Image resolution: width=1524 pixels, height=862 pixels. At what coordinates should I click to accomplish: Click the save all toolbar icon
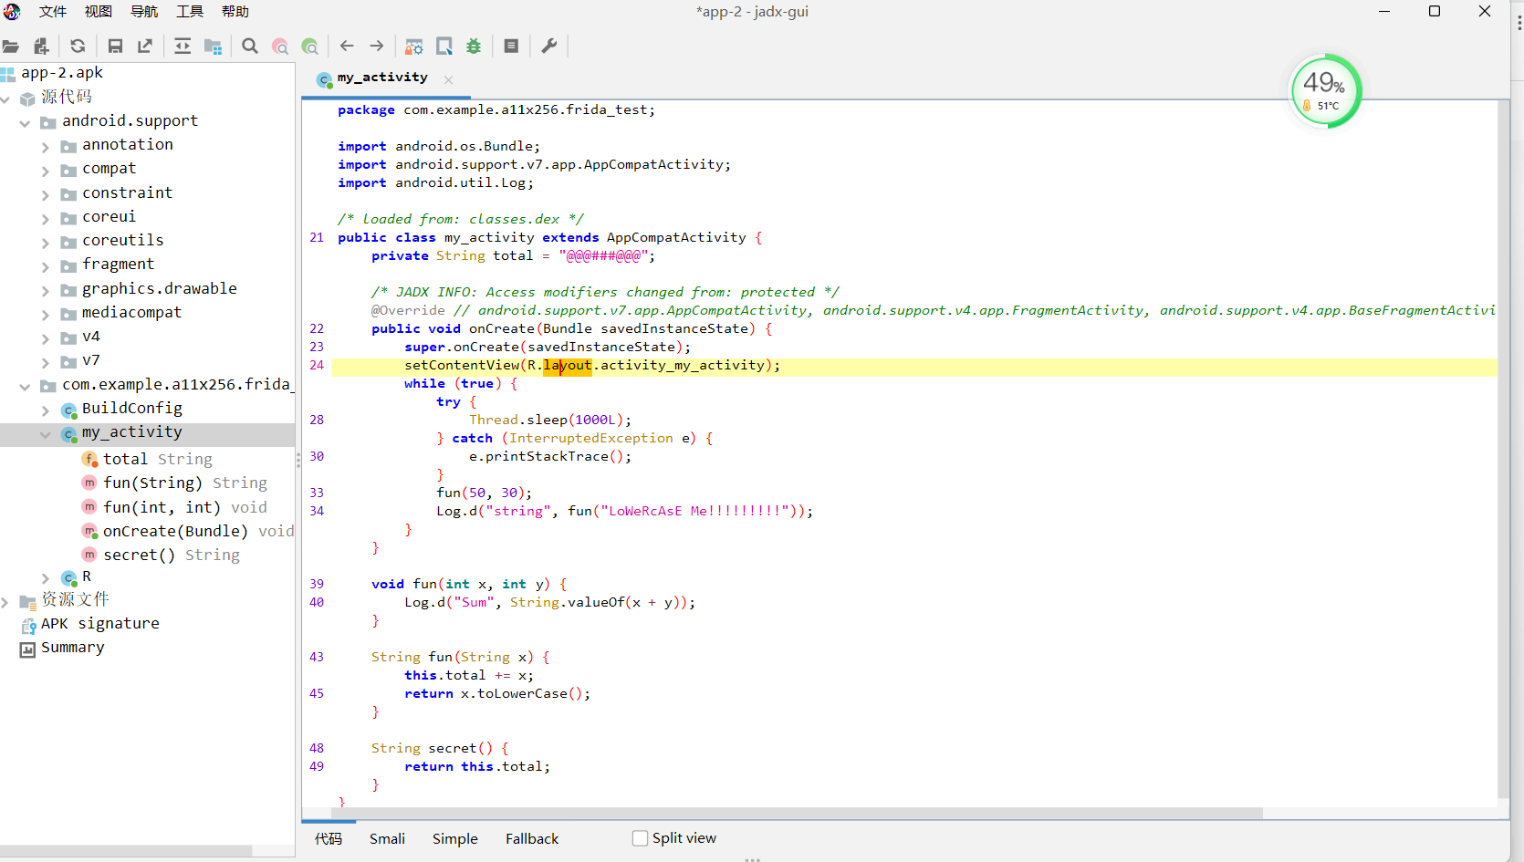[115, 47]
